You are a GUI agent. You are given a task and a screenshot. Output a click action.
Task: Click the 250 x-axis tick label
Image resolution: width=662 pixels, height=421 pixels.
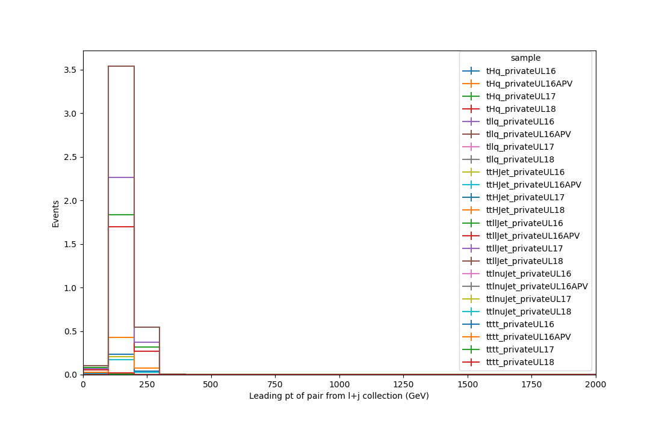[x=147, y=385]
